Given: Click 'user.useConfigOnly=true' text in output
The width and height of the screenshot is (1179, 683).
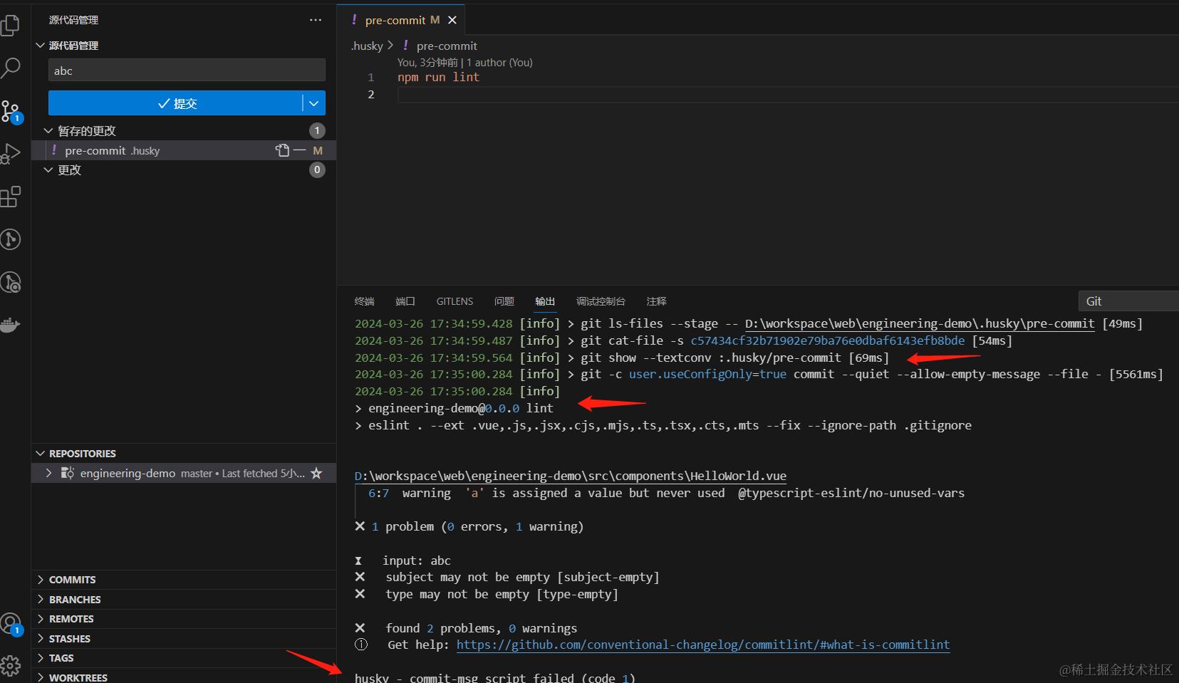Looking at the screenshot, I should (x=707, y=374).
